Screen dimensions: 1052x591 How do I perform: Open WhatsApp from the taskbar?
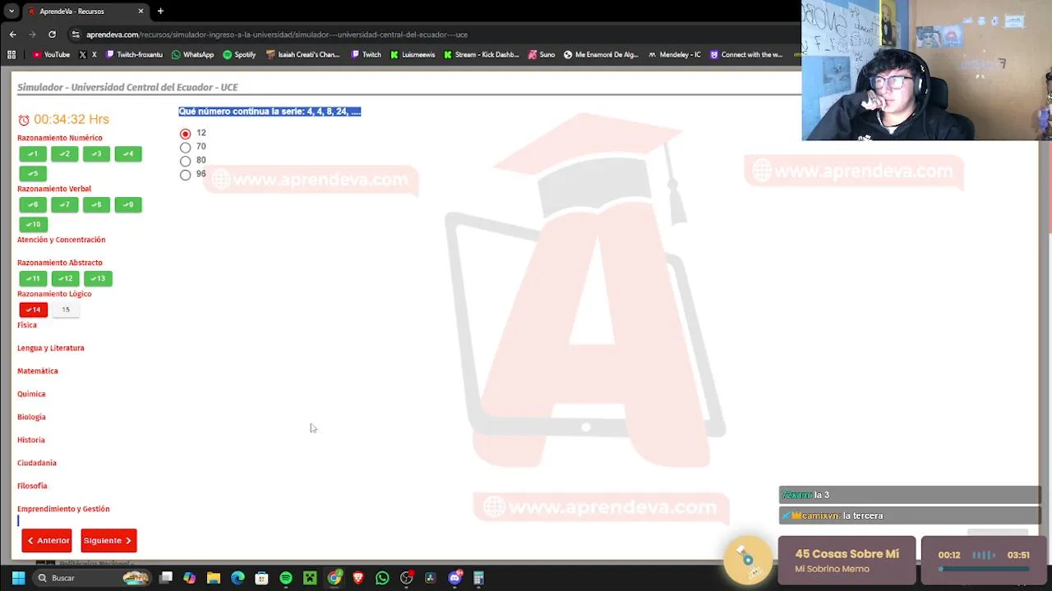pos(382,578)
